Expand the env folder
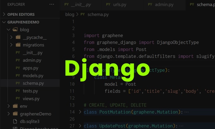The height and width of the screenshot is (129, 215). coord(9,106)
